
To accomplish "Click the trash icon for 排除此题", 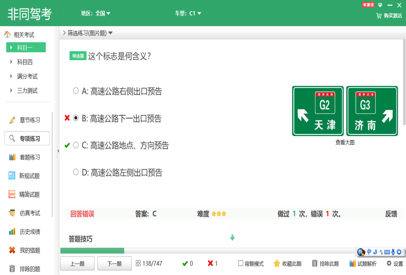I will point(315,263).
